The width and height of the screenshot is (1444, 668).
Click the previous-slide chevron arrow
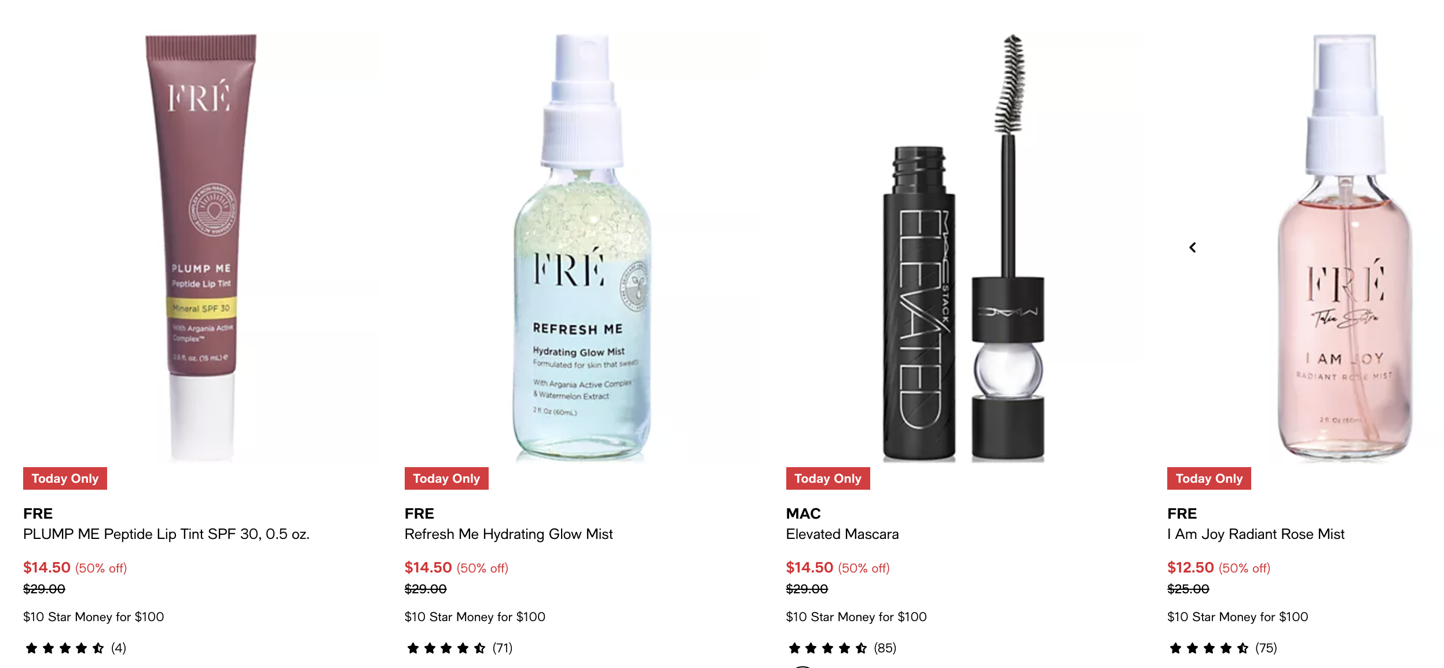(1193, 248)
